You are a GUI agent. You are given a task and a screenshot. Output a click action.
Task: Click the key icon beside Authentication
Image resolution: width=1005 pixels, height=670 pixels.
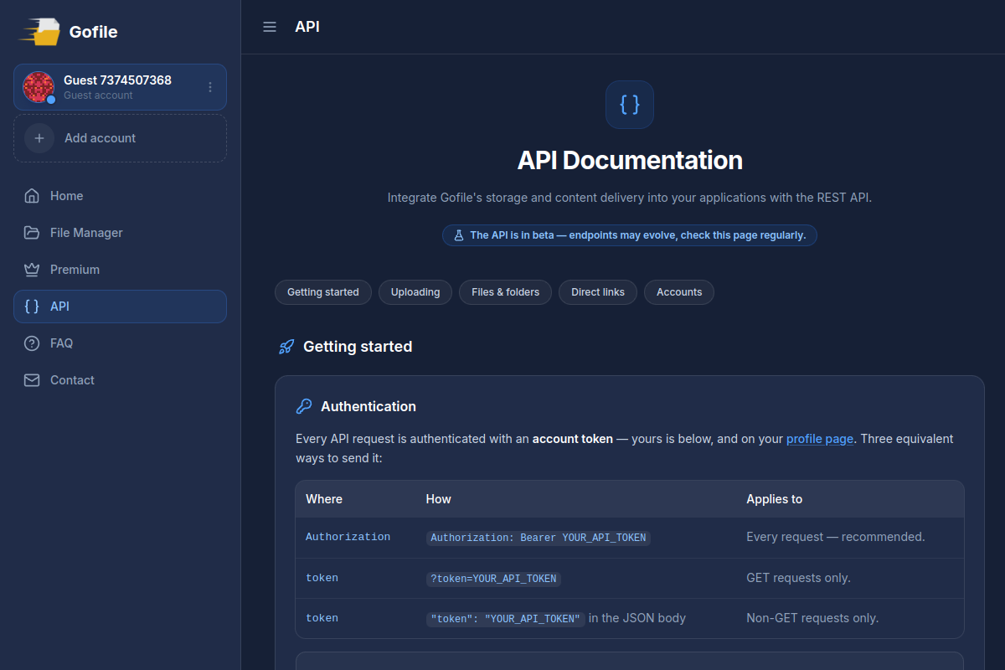(304, 406)
